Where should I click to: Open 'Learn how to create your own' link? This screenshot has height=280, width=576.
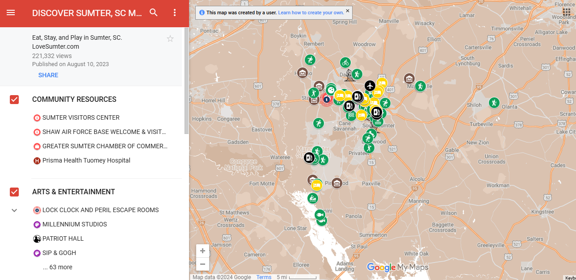(x=311, y=13)
